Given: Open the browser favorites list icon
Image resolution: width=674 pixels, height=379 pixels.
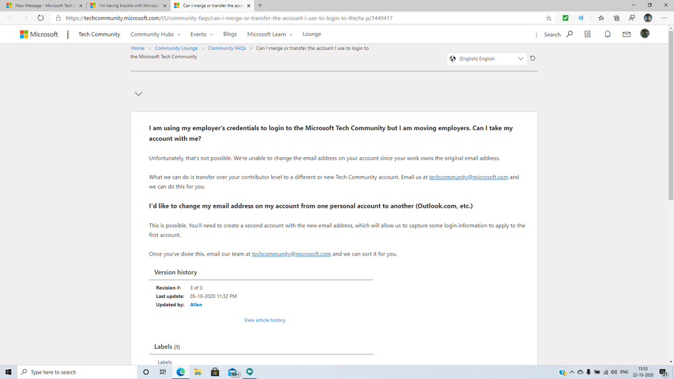Looking at the screenshot, I should 601,18.
